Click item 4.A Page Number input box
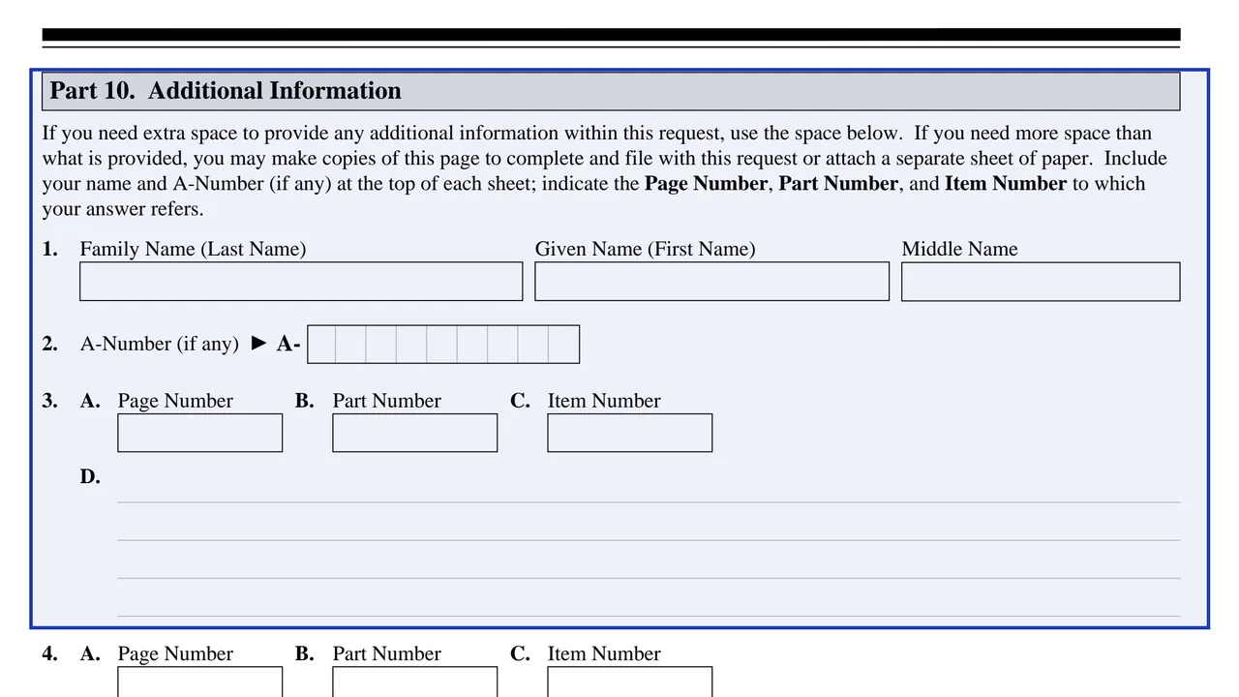Screen dimensions: 1239x697 (x=200, y=682)
